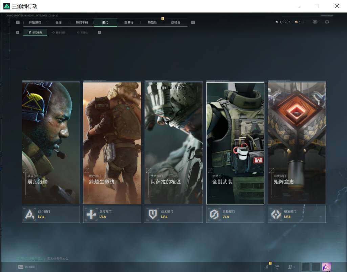Click the 战斗部门 LV.4 button

click(51, 214)
